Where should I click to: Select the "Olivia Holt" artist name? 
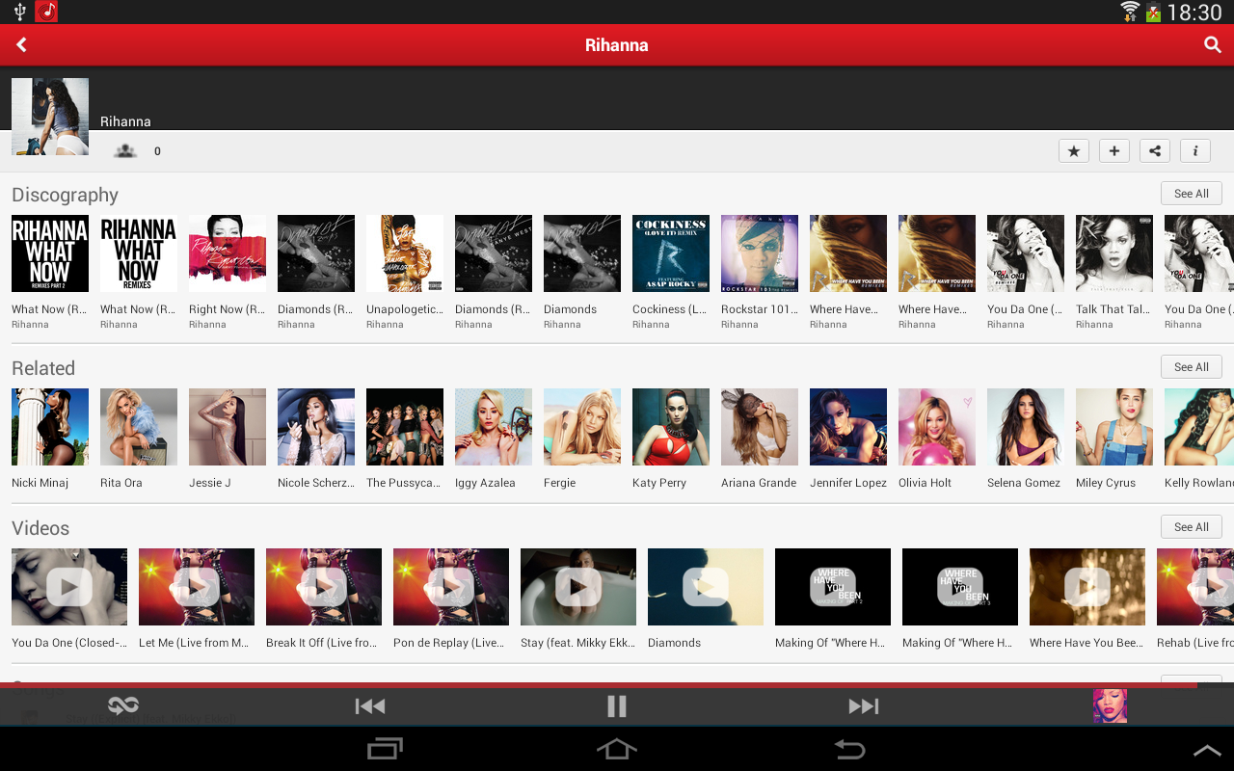coord(925,483)
